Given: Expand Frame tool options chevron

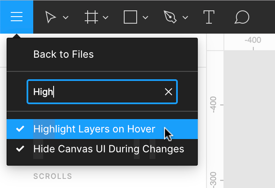Looking at the screenshot, I should (x=106, y=17).
